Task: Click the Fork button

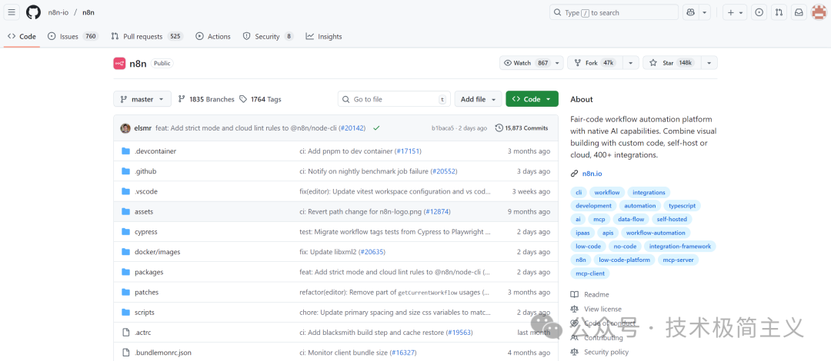Action: click(x=593, y=63)
